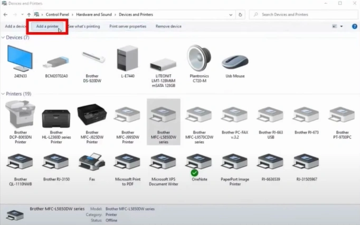
Task: Select the Plantronics C720-M speaker icon
Action: click(199, 60)
